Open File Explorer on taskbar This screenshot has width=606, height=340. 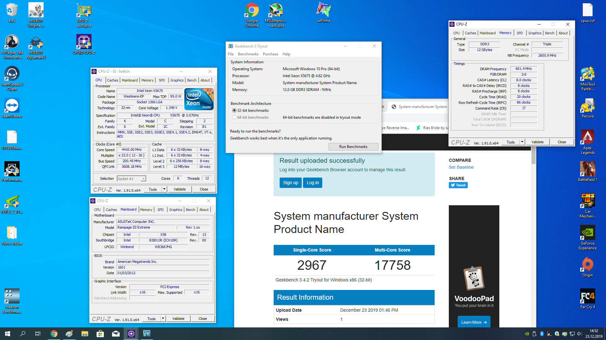pyautogui.click(x=85, y=334)
